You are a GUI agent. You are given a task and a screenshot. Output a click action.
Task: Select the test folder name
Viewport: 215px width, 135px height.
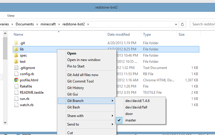(x=23, y=62)
